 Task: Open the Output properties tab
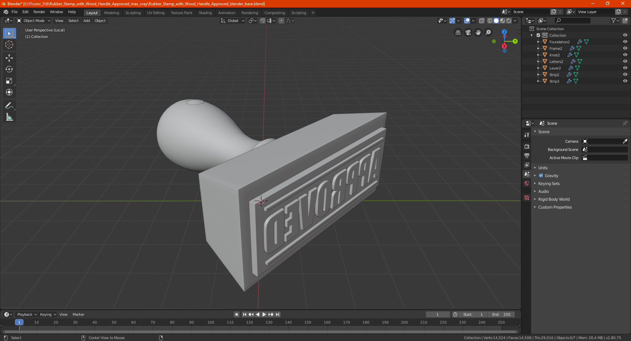click(x=527, y=155)
